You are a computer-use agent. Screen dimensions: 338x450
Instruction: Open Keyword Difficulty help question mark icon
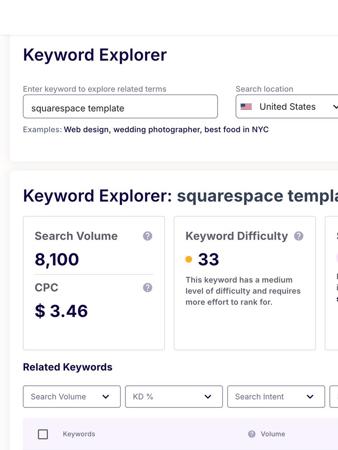[299, 236]
